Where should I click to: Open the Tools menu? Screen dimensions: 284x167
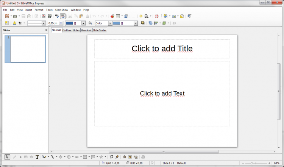(x=49, y=10)
